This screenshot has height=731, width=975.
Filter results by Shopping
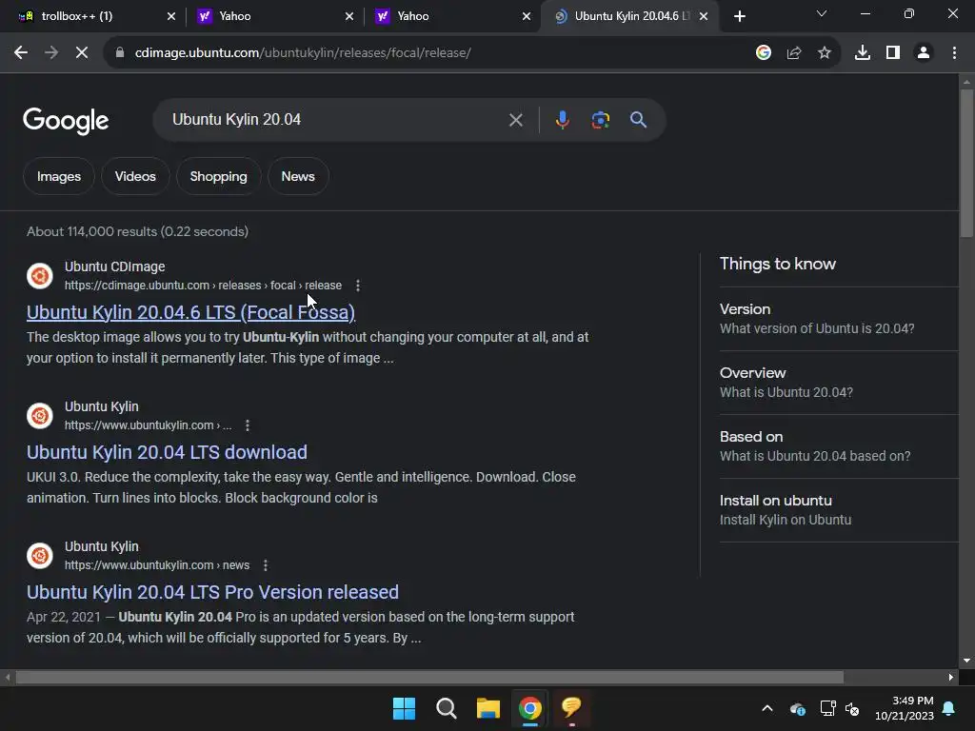218,176
